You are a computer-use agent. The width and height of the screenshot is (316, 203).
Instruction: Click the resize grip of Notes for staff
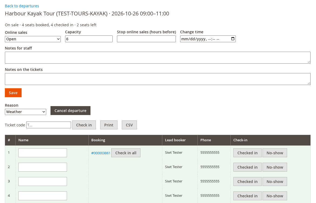click(x=309, y=62)
